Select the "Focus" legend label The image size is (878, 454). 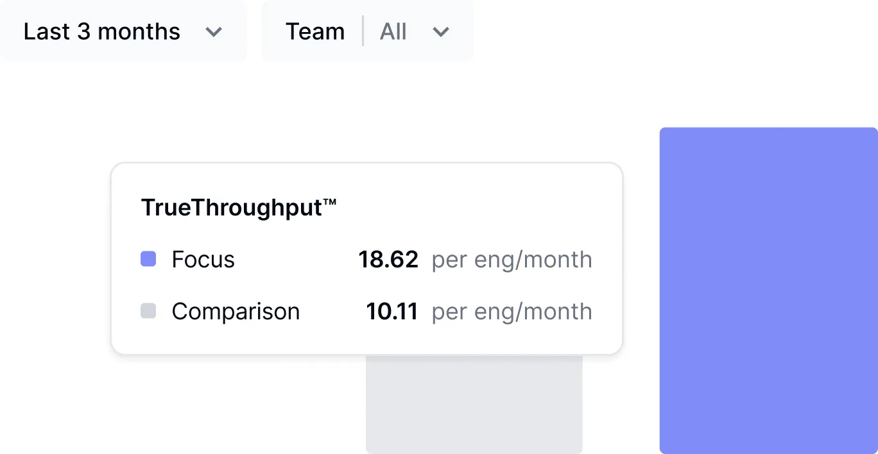[x=203, y=260]
